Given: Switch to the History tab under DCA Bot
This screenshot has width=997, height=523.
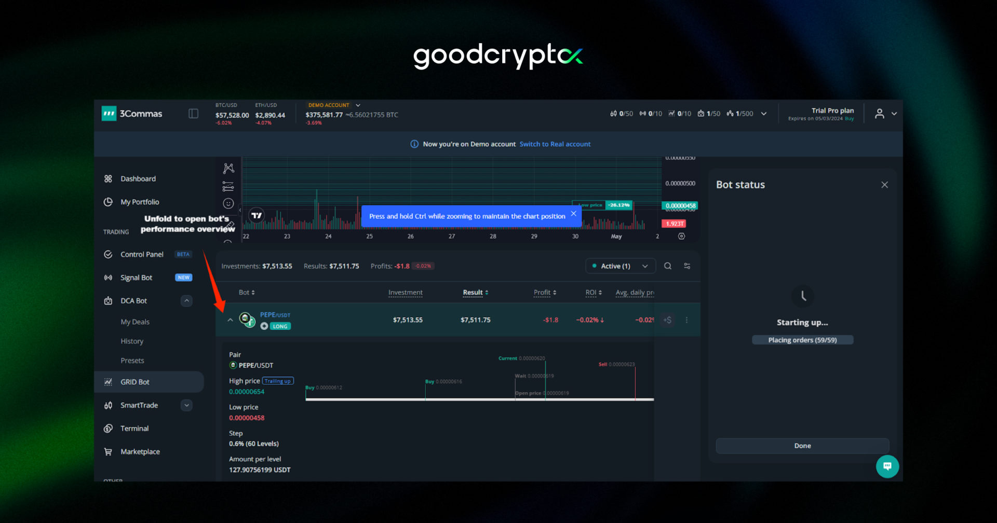Looking at the screenshot, I should pyautogui.click(x=131, y=341).
